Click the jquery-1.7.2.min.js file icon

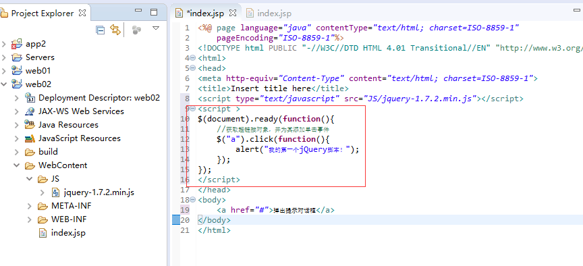pos(55,192)
